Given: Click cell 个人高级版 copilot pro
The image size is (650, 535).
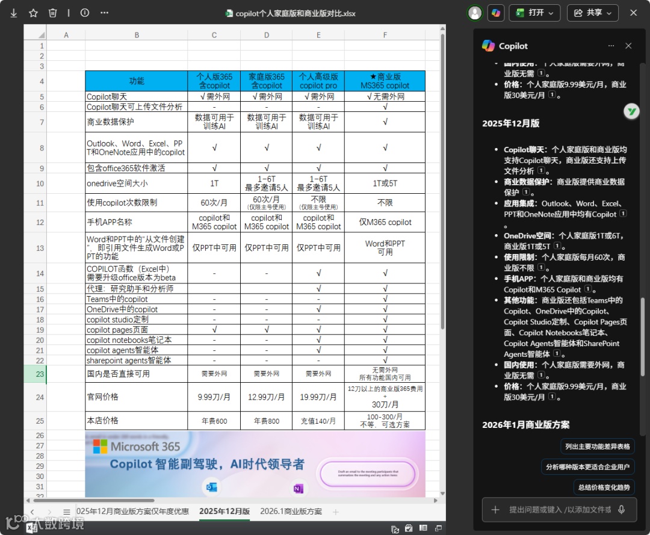Looking at the screenshot, I should pos(318,81).
